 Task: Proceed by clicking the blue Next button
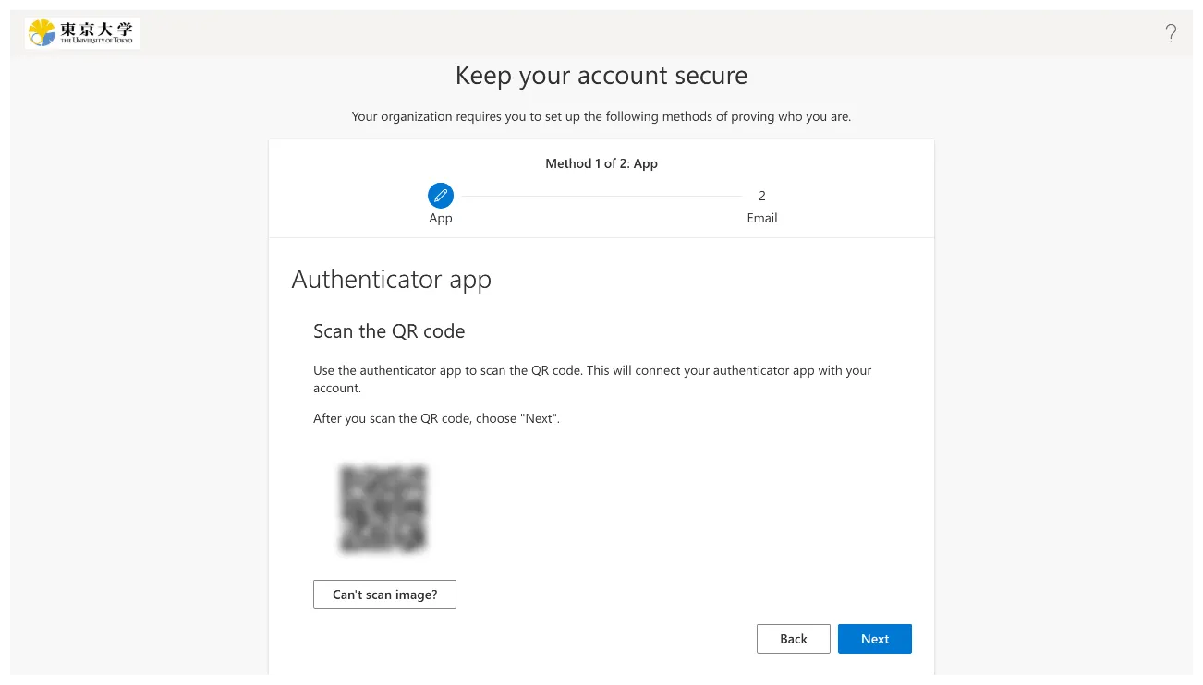click(874, 639)
